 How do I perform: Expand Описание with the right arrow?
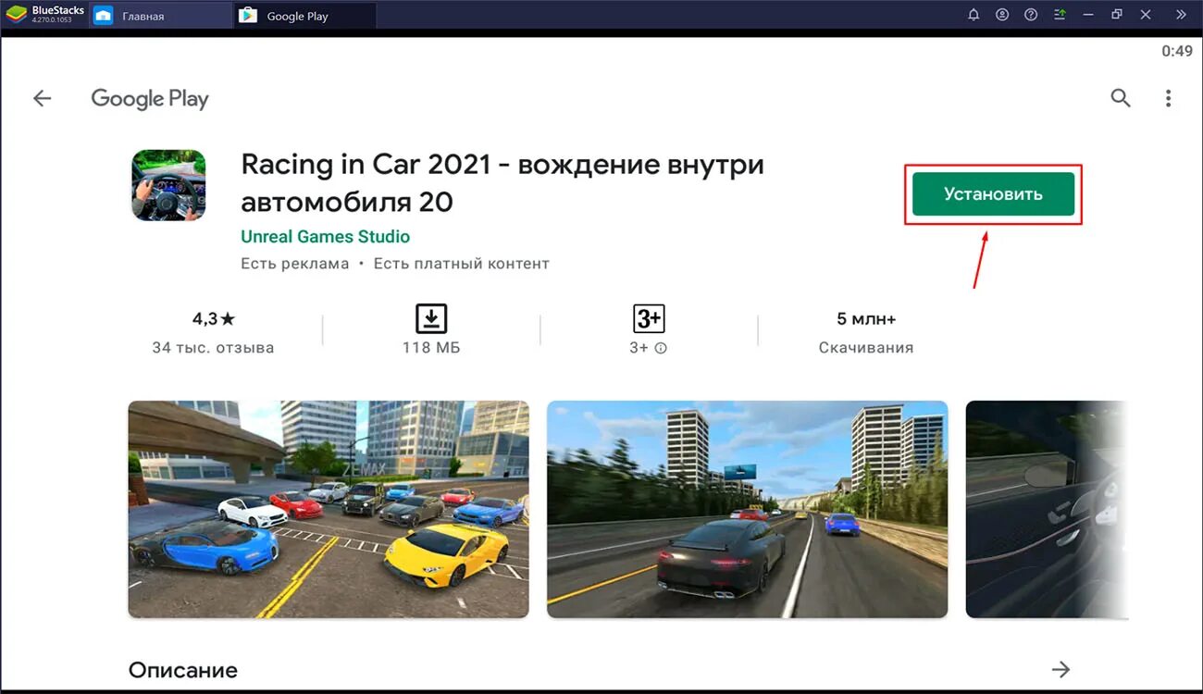(1061, 669)
